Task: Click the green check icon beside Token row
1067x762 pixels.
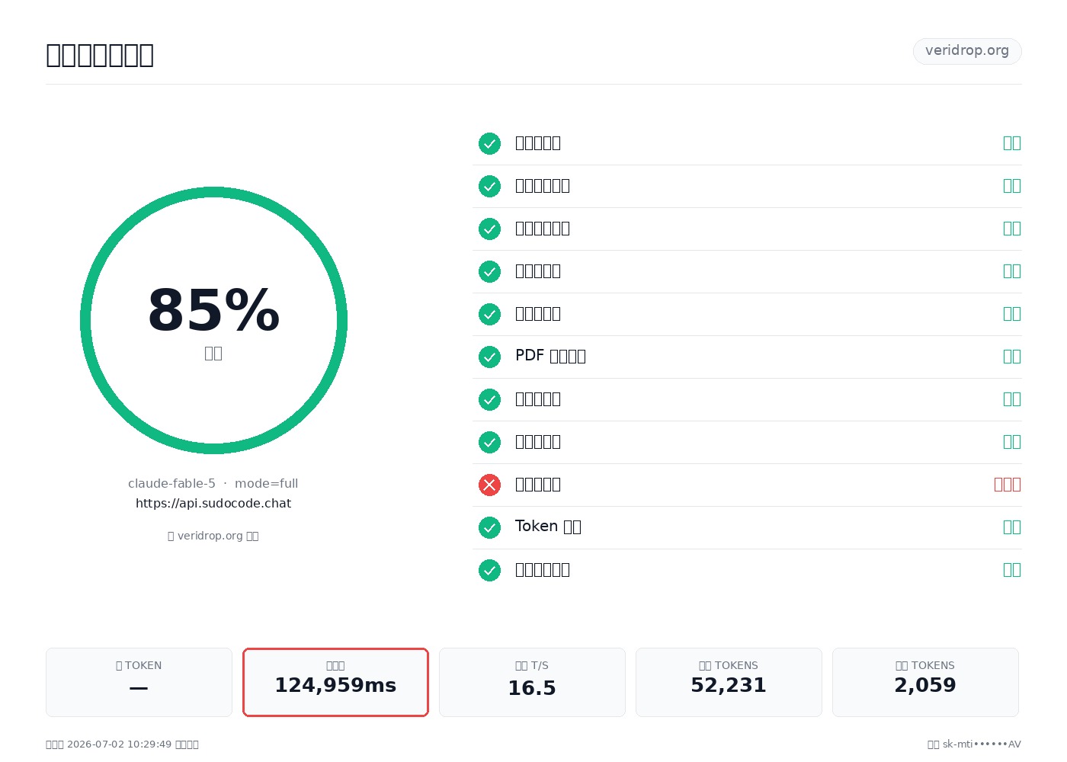Action: (489, 527)
